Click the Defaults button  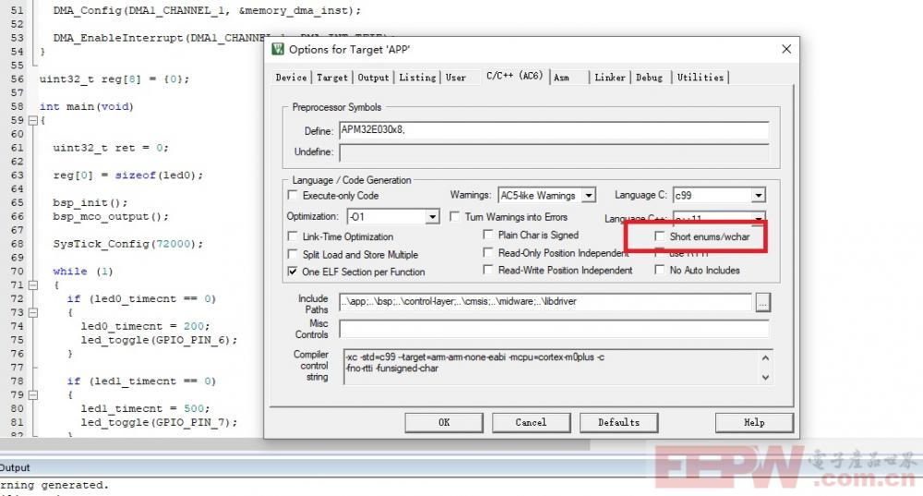[x=618, y=422]
